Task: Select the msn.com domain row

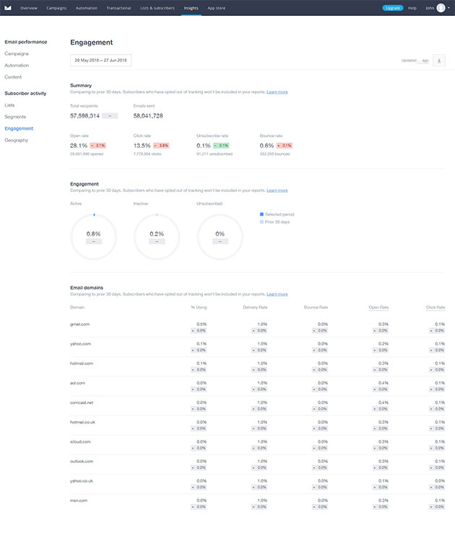Action: click(x=258, y=503)
